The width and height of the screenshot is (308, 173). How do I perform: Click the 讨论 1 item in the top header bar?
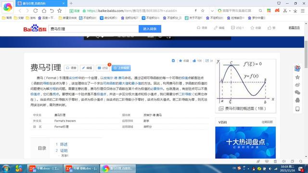coord(237,28)
